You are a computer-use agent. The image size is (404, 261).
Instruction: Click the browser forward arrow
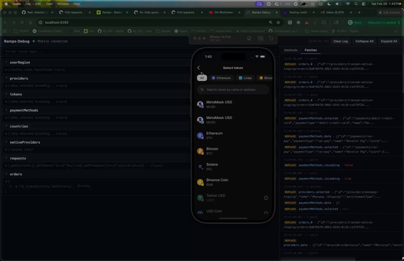point(13,22)
